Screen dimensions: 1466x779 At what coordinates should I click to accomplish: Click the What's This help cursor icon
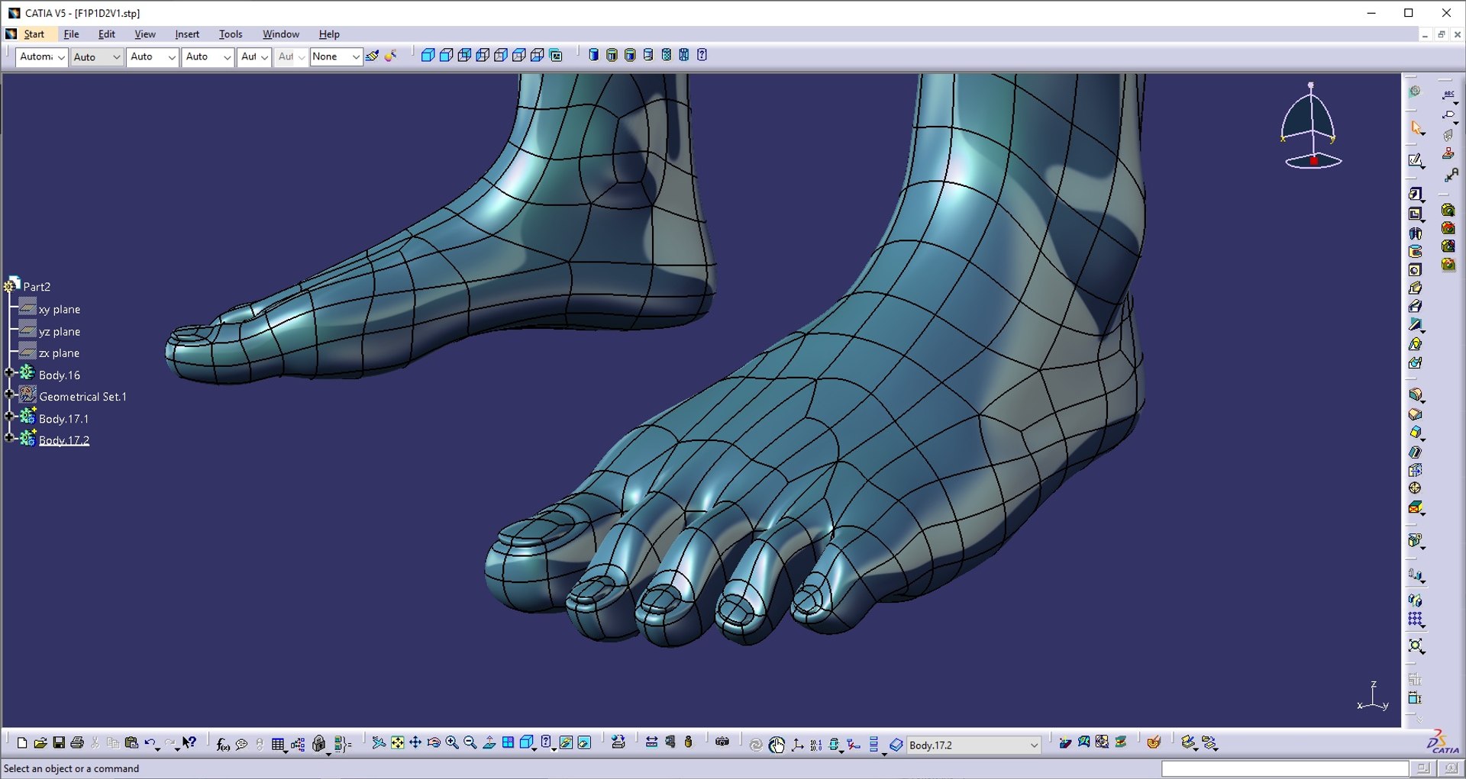(x=189, y=743)
